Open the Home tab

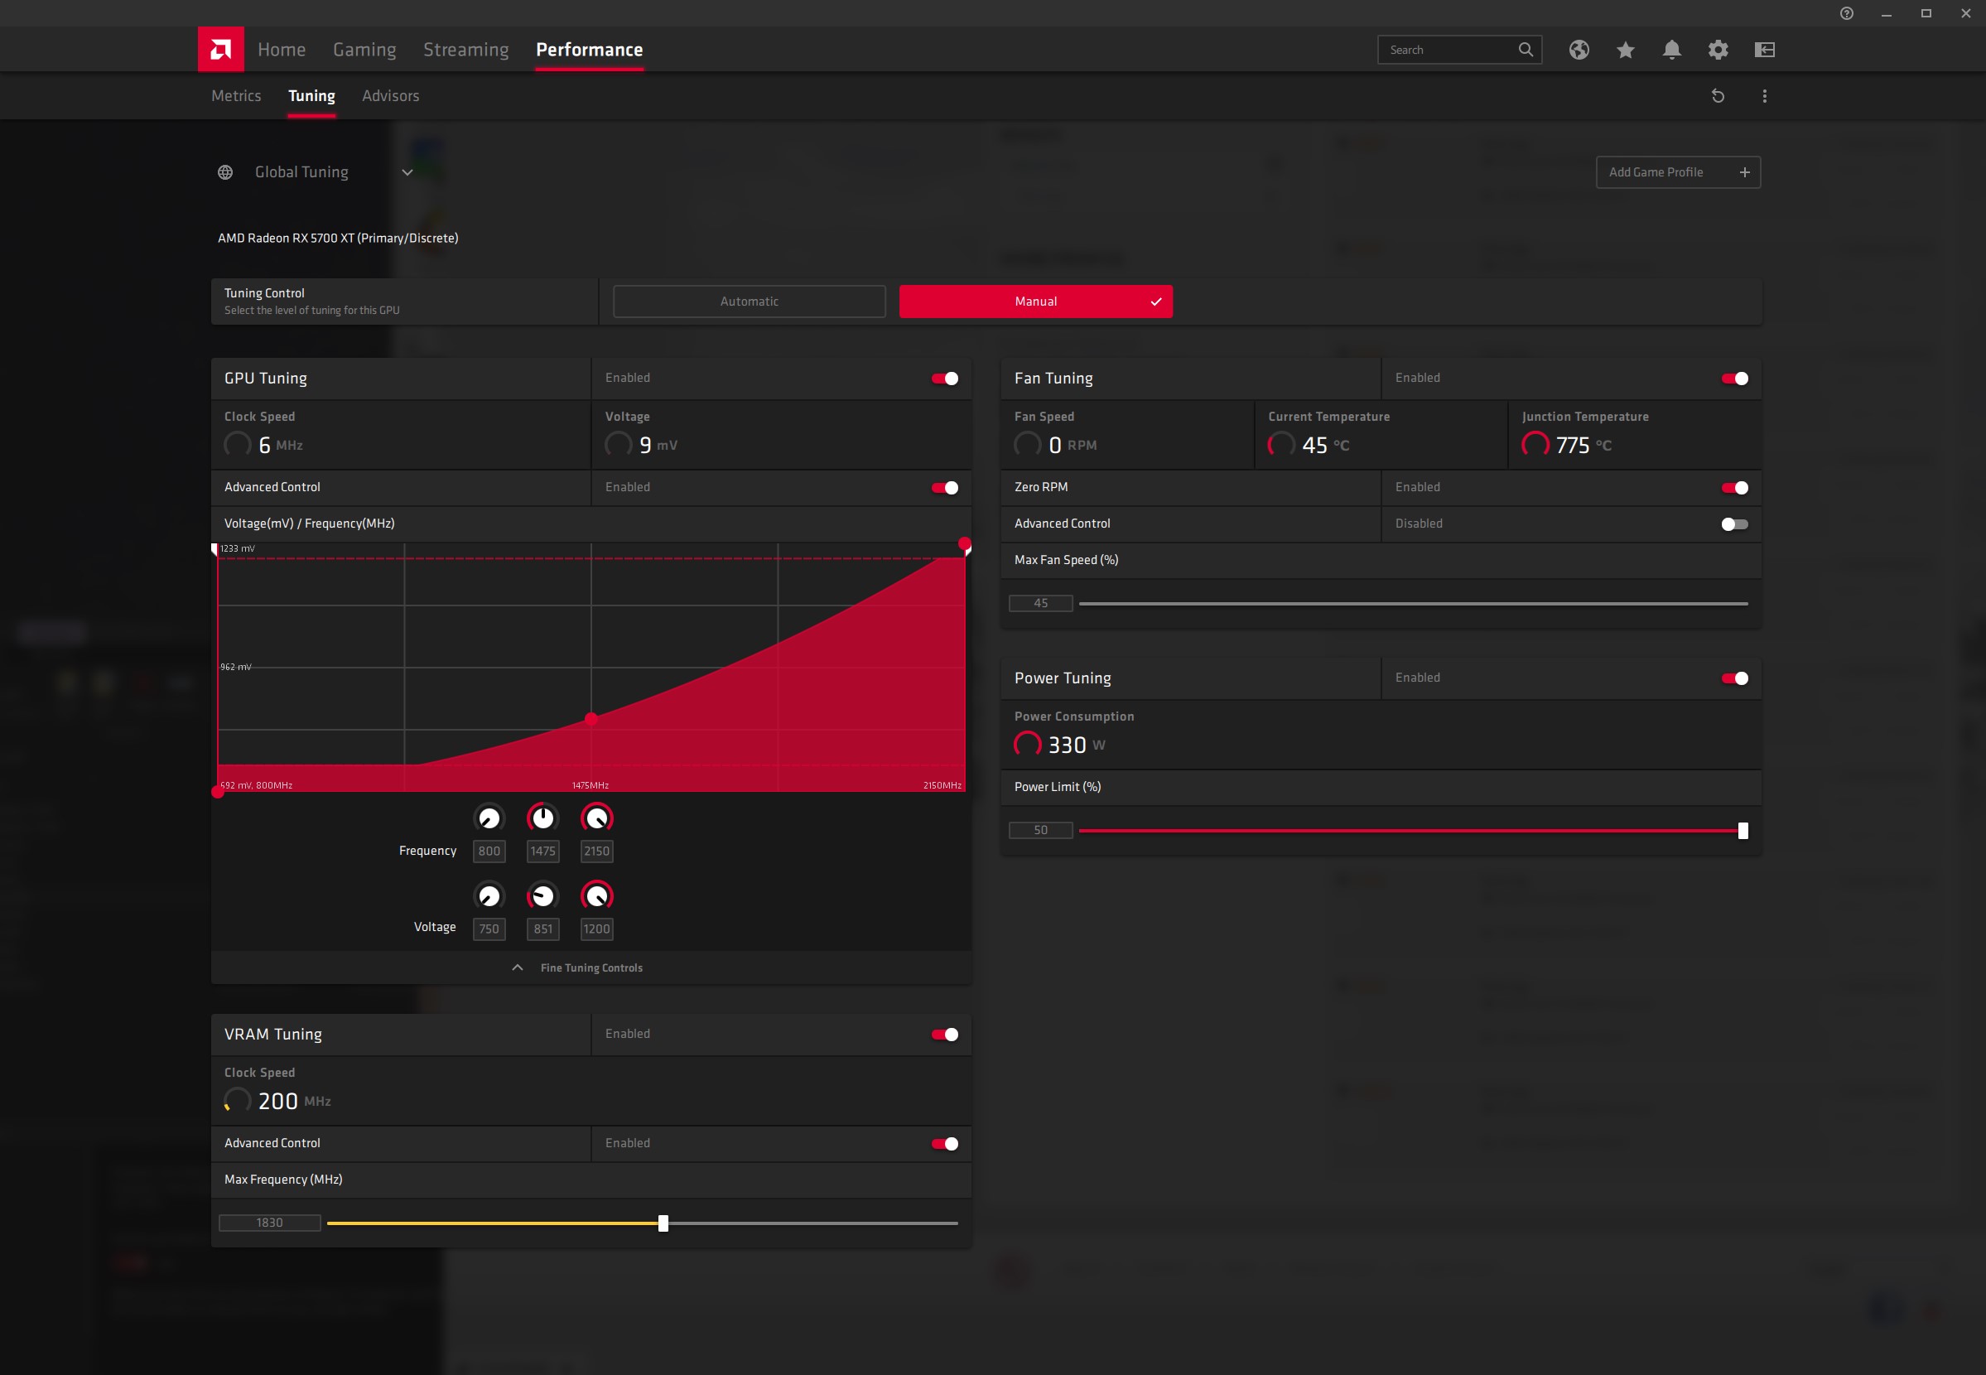[282, 50]
